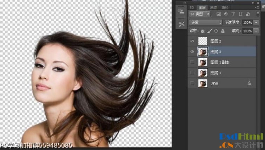Filter layers by adjustment layer icon
The image size is (265, 150).
pos(226,14)
